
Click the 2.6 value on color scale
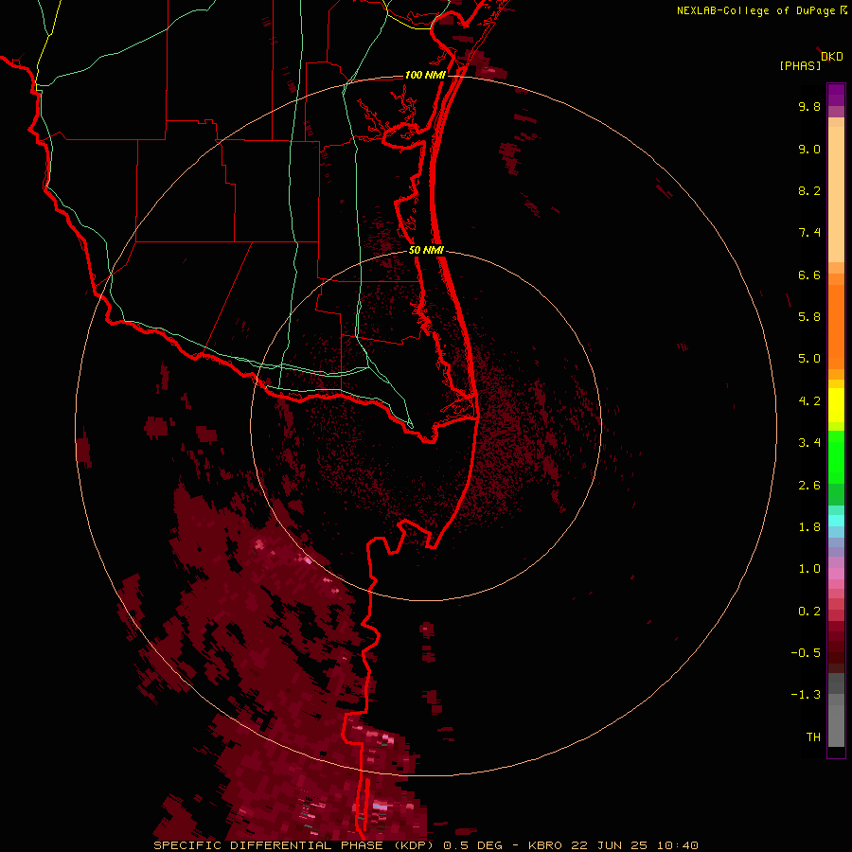click(x=809, y=486)
